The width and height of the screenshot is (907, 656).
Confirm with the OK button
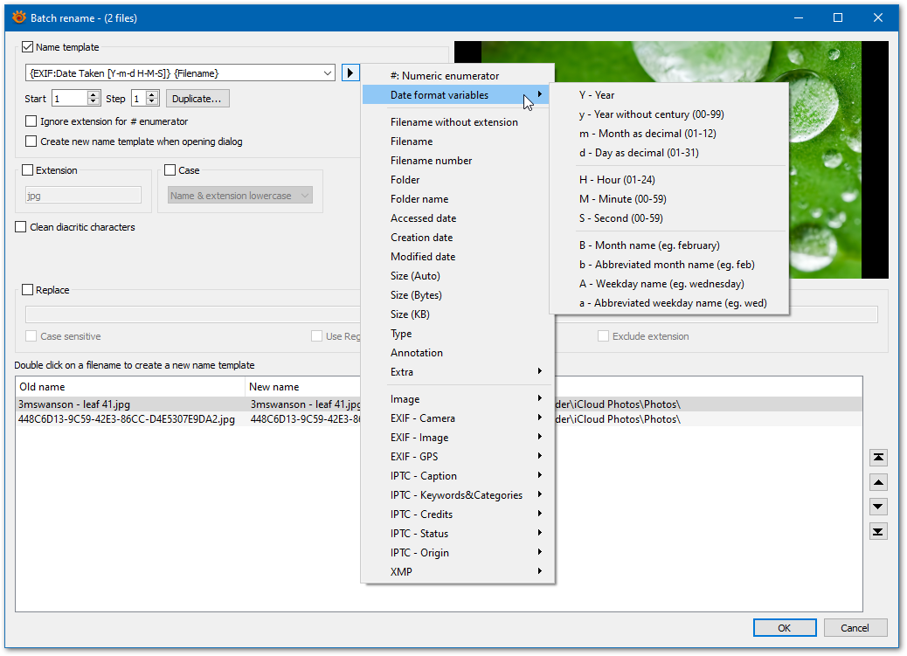tap(784, 627)
